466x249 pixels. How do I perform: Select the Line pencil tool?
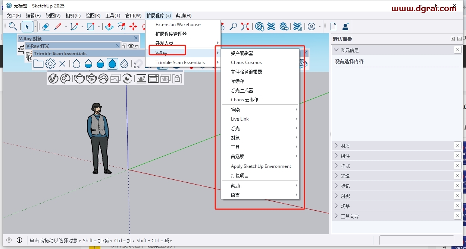[x=58, y=26]
